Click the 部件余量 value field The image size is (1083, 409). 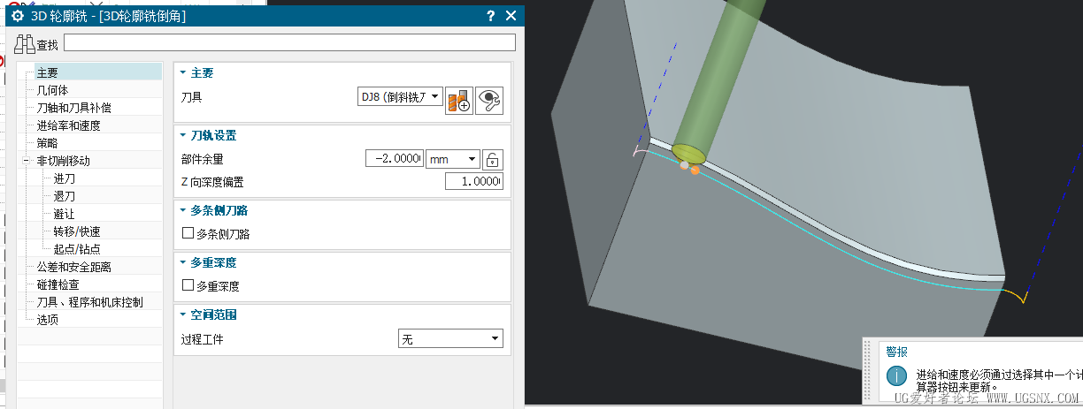coord(395,160)
